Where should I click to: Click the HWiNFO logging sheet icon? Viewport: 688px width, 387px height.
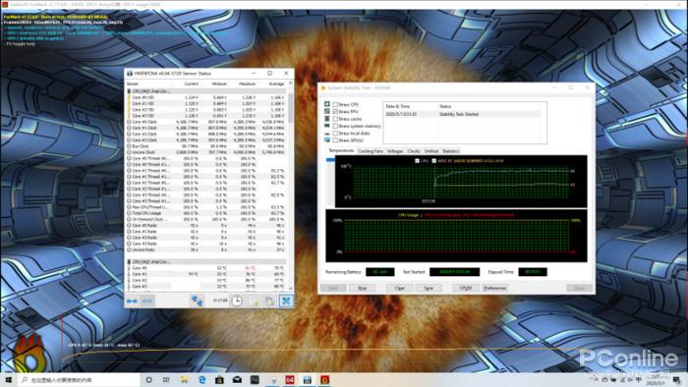point(254,301)
